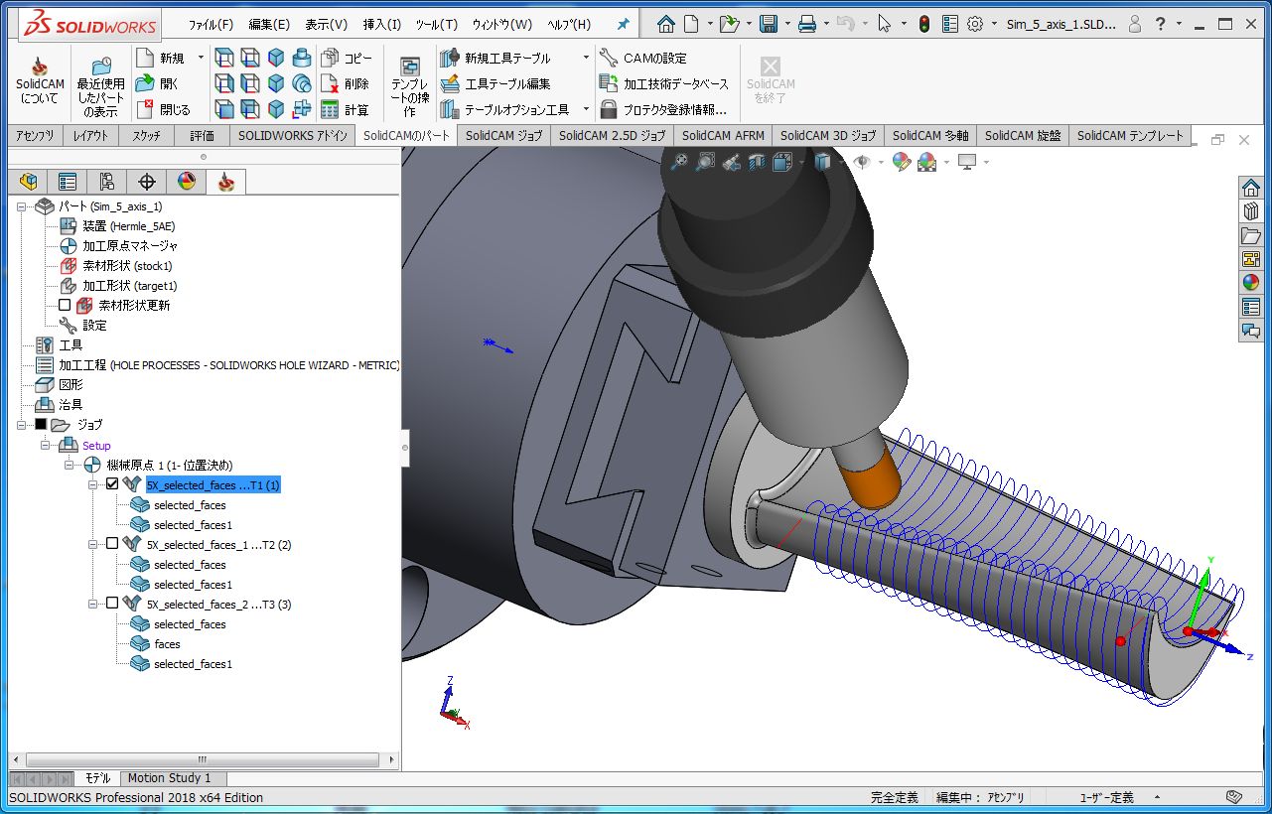Open 加工技術データベース (technology database)

tap(663, 83)
